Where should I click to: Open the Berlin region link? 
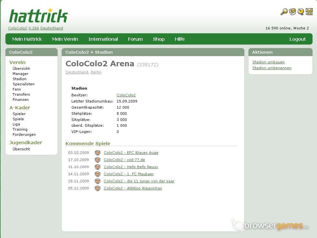pos(96,72)
